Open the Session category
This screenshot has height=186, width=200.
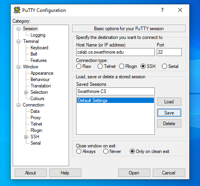click(30, 29)
